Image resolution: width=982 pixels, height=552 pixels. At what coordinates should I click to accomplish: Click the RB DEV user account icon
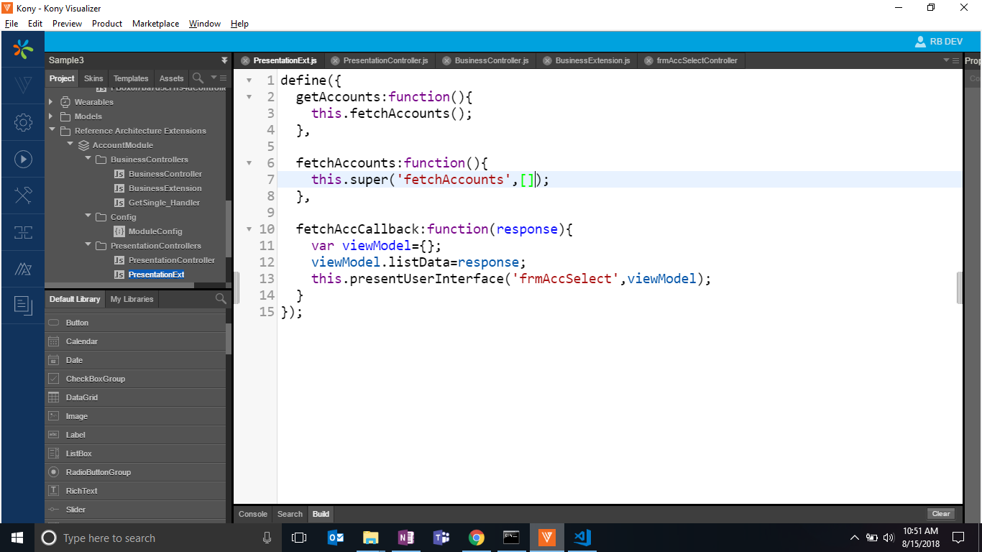point(920,42)
